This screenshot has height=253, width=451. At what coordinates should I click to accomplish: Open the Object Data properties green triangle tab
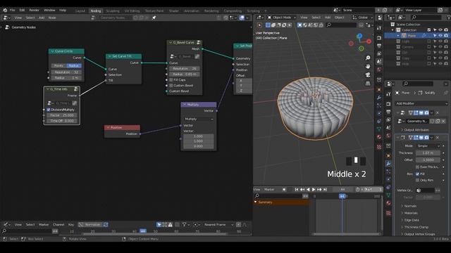pyautogui.click(x=388, y=195)
